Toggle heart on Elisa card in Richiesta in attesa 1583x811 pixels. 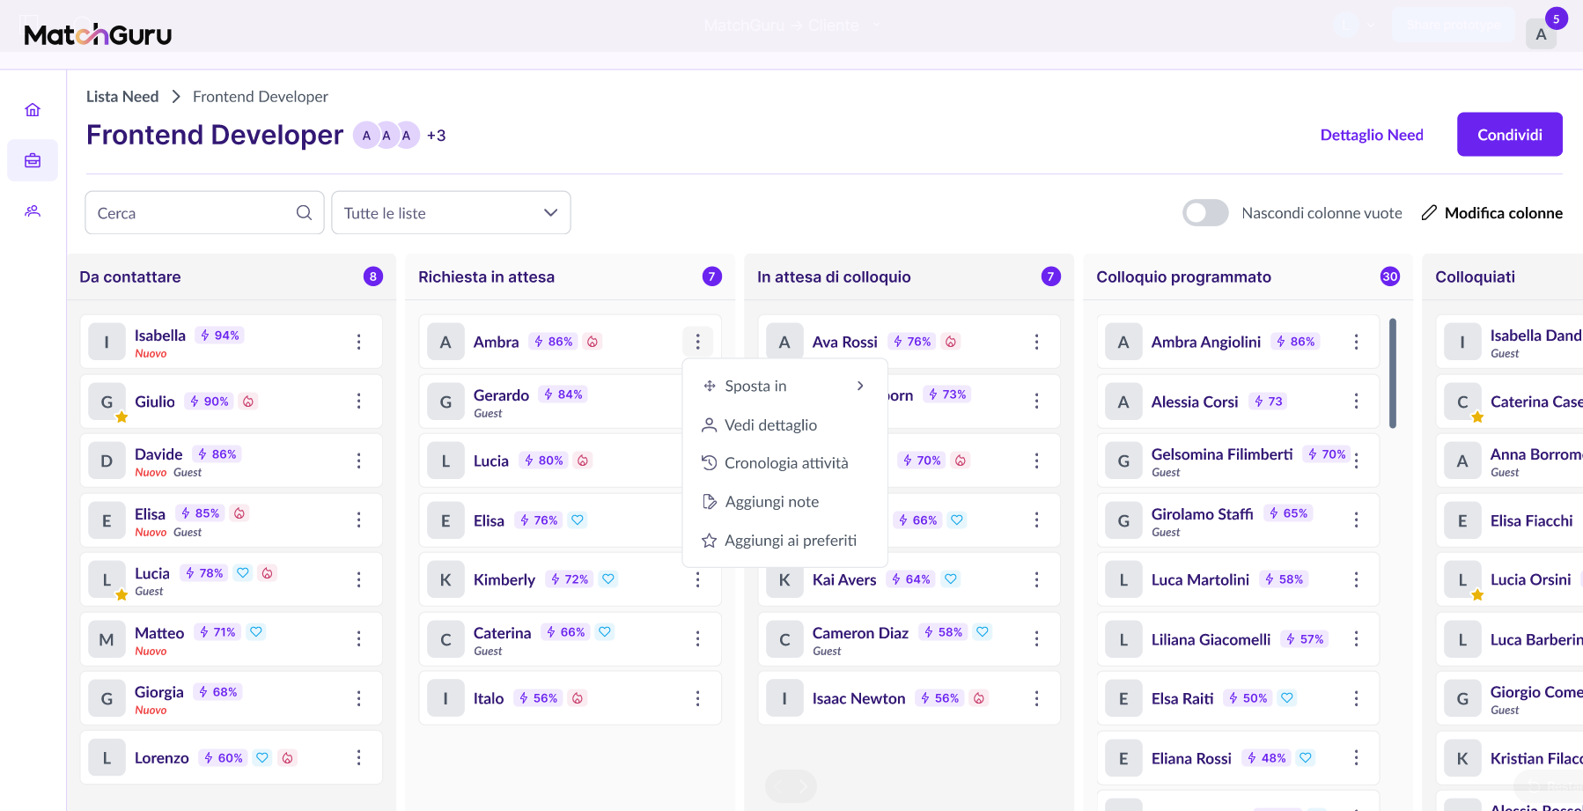[x=578, y=520]
